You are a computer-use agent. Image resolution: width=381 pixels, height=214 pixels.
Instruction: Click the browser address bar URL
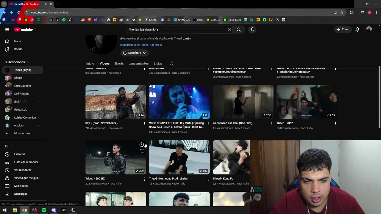pos(50,12)
